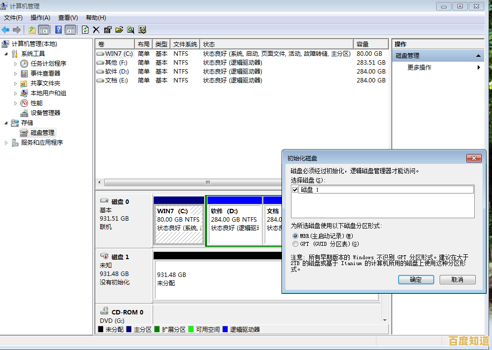492x350 pixels.
Task: Click the Delete X toolbar icon
Action: [x=96, y=30]
